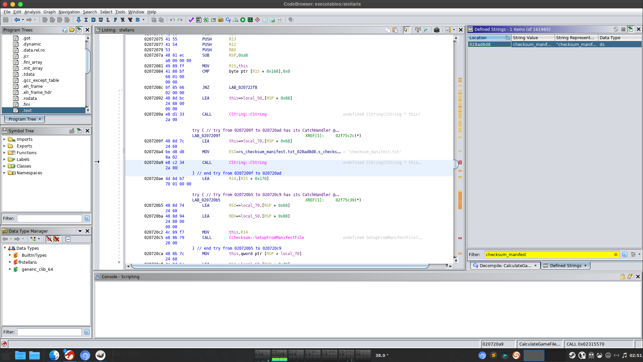This screenshot has height=362, width=643.
Task: Open the Memory Map chip icon
Action: click(x=250, y=20)
